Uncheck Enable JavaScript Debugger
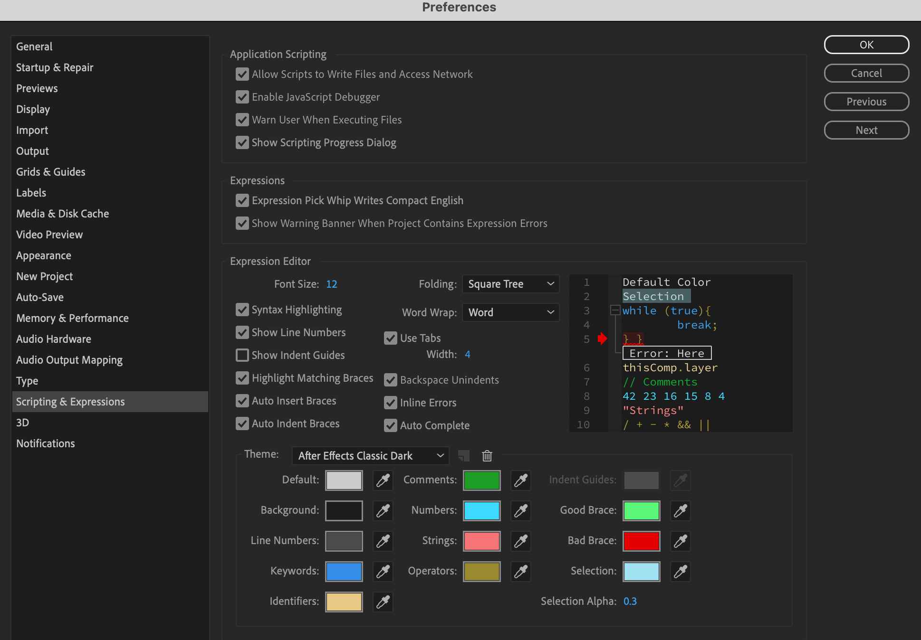Screen dimensions: 921x640 pos(242,97)
